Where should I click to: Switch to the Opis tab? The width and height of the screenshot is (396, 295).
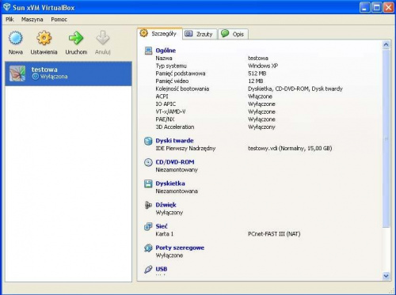pos(233,34)
